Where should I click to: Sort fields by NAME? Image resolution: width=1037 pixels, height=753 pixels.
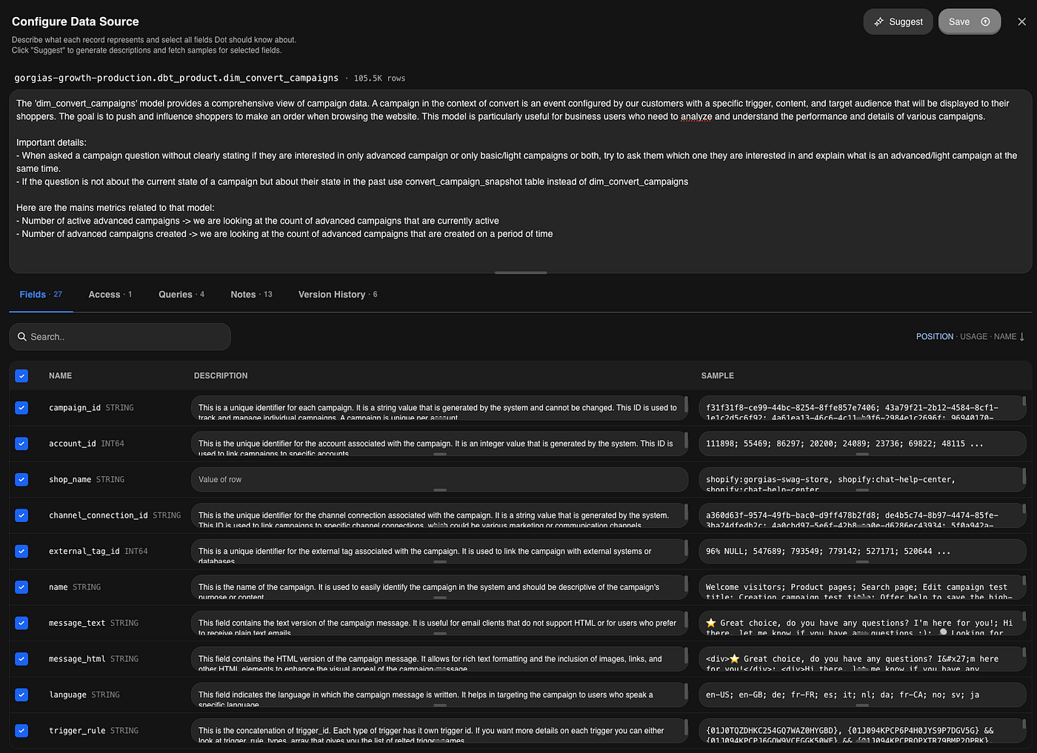(x=1005, y=337)
